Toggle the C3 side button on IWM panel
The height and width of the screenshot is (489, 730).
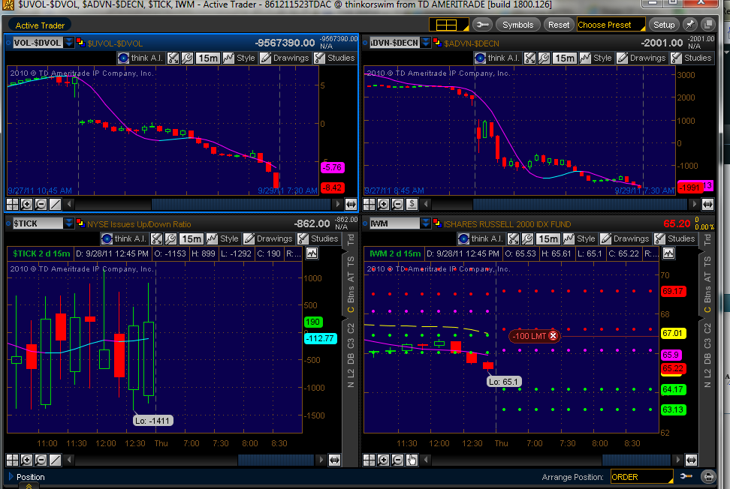[x=707, y=343]
